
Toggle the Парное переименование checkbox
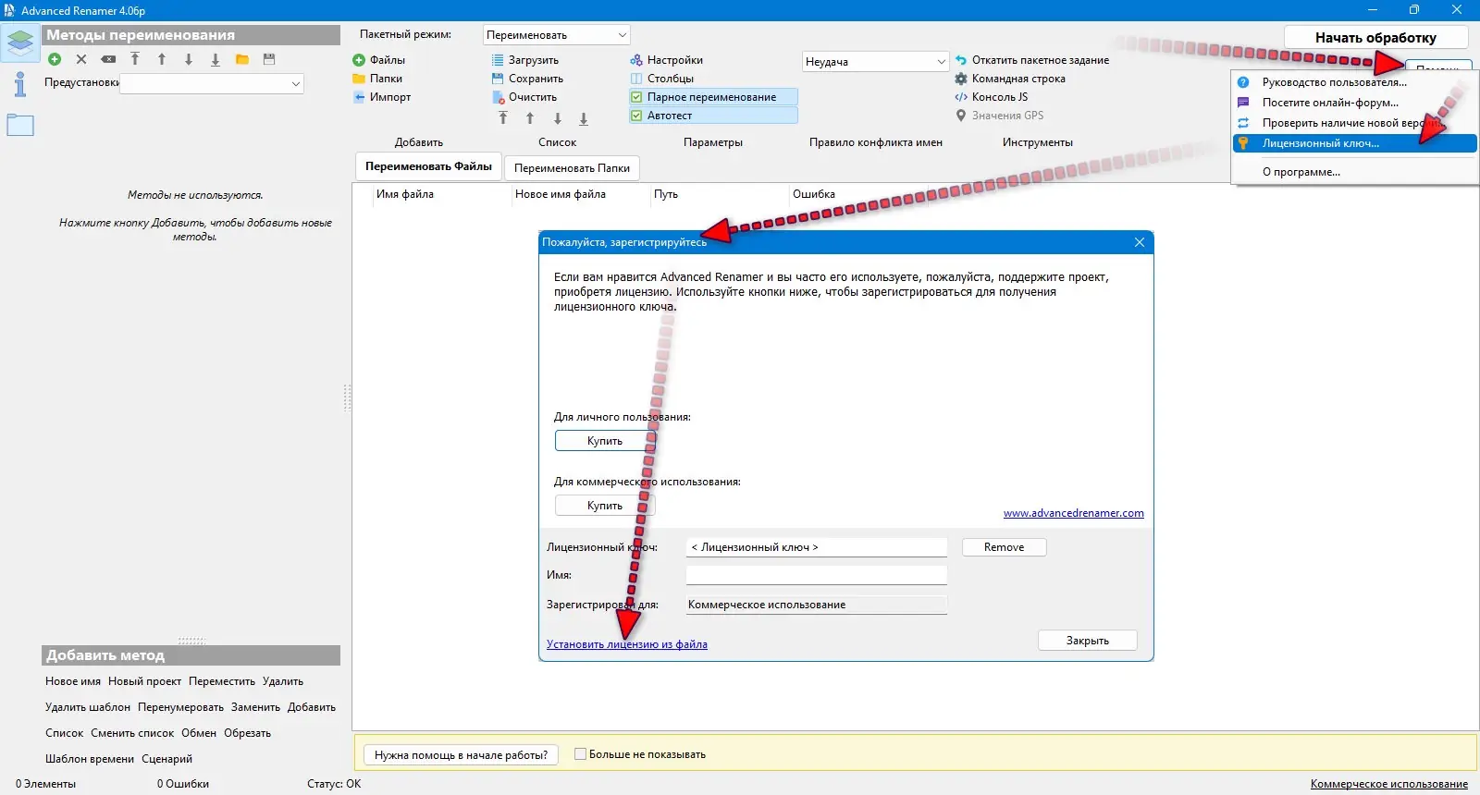pos(712,97)
